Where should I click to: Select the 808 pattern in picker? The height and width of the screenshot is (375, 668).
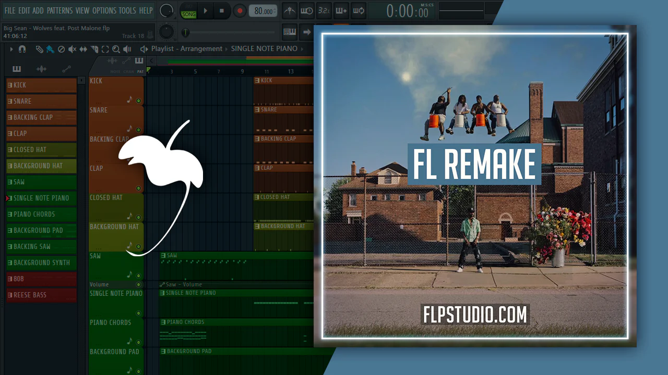click(x=41, y=279)
